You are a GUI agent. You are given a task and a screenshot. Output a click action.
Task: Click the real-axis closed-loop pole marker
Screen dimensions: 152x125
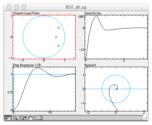tap(56, 37)
